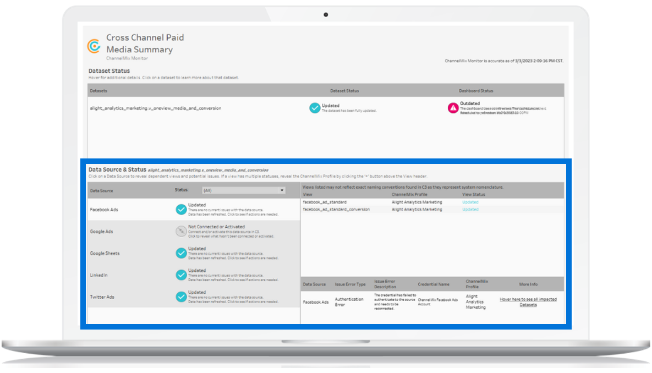652x373 pixels.
Task: Click the Updated status for facebook_ad_standard_conversion view
Action: pyautogui.click(x=470, y=210)
